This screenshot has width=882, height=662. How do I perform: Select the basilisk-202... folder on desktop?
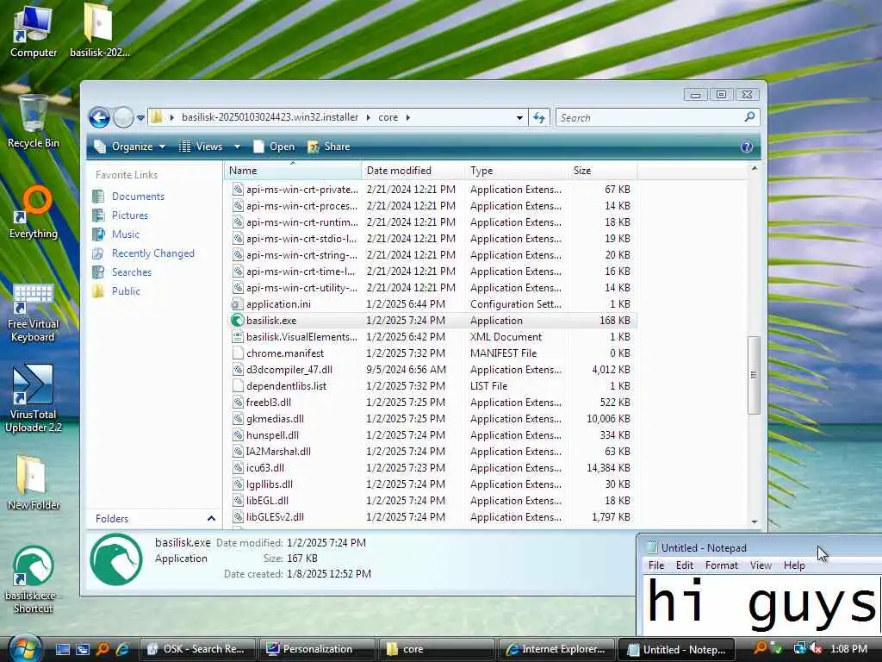click(100, 32)
